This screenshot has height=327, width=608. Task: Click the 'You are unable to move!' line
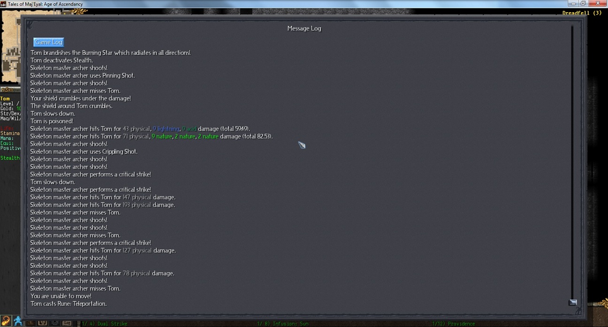pyautogui.click(x=61, y=296)
